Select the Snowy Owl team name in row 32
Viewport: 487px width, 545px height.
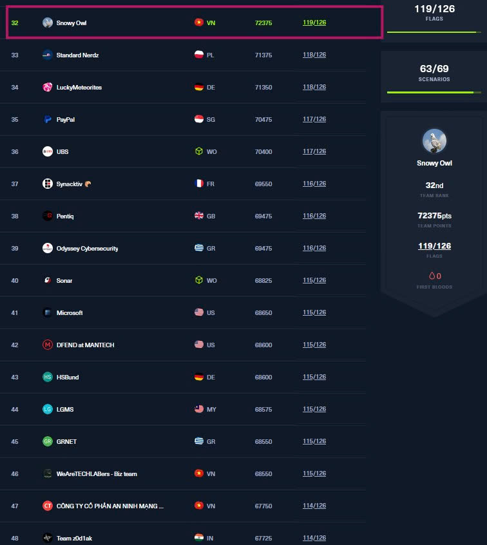pos(72,23)
